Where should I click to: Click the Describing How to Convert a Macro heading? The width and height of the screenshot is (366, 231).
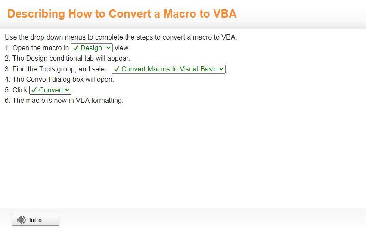(x=122, y=14)
